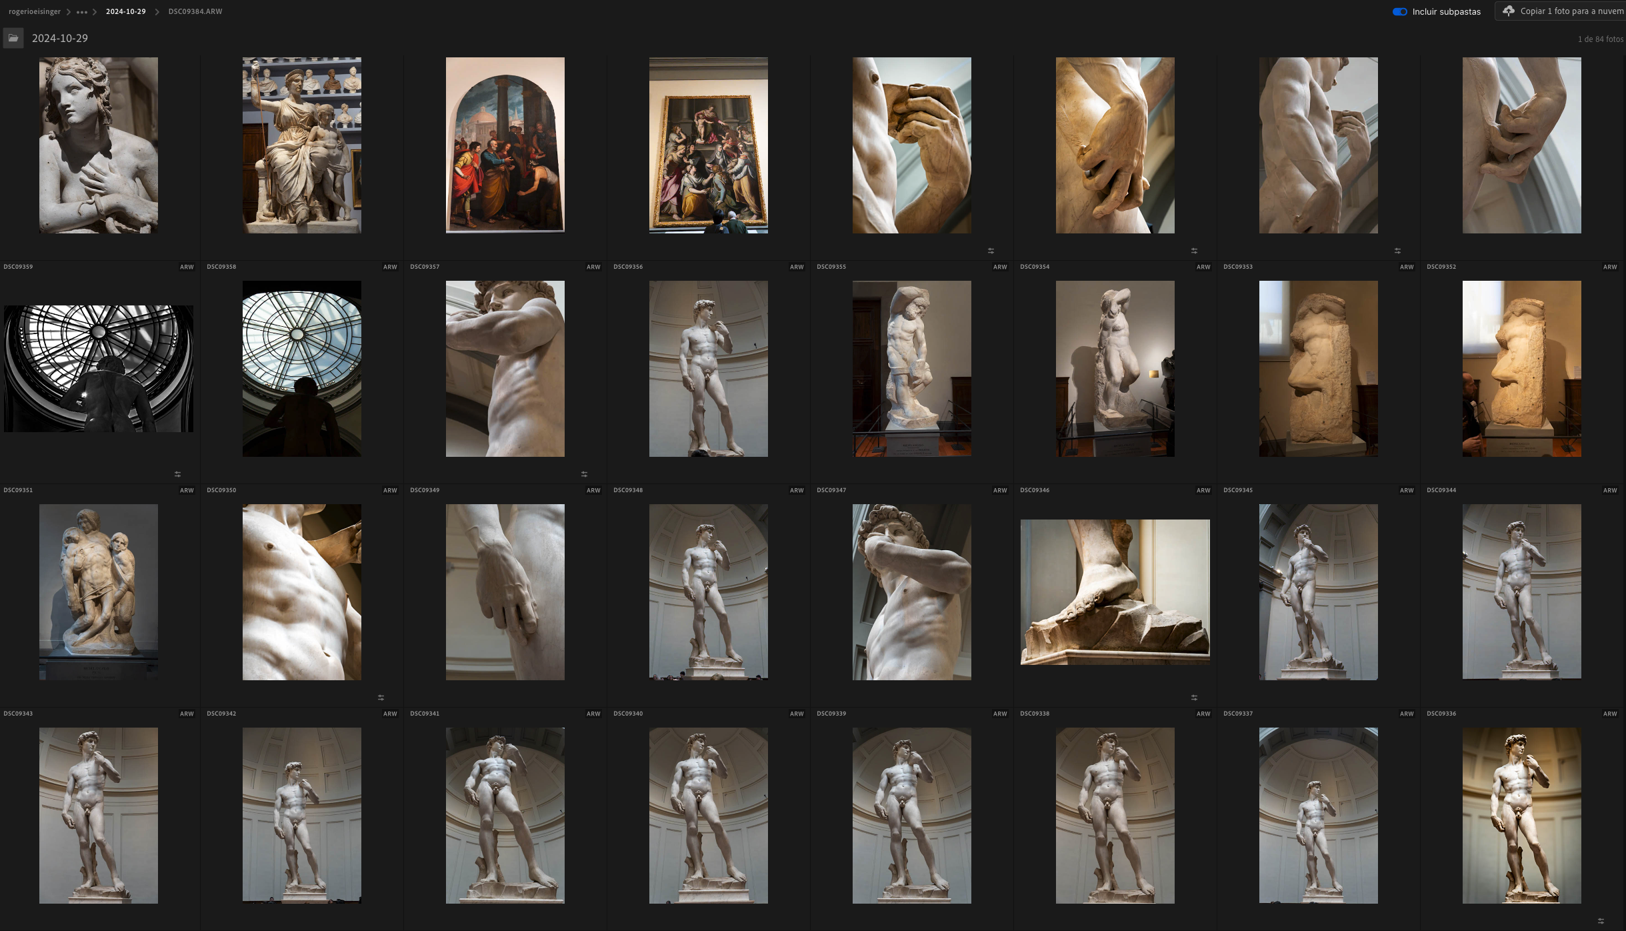The height and width of the screenshot is (931, 1626).
Task: Select the DSC09340 David thumbnail
Action: (709, 816)
